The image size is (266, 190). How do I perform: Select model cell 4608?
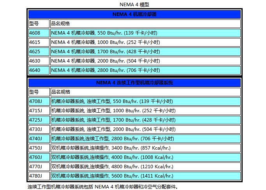point(39,33)
